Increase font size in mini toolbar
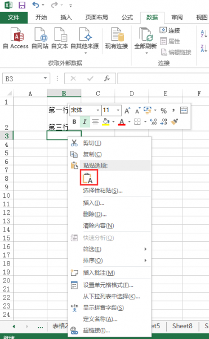This screenshot has height=339, width=209. (x=127, y=111)
